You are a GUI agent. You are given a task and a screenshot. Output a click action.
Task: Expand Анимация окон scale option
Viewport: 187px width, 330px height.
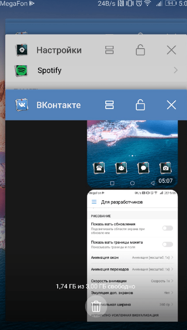pyautogui.click(x=132, y=257)
